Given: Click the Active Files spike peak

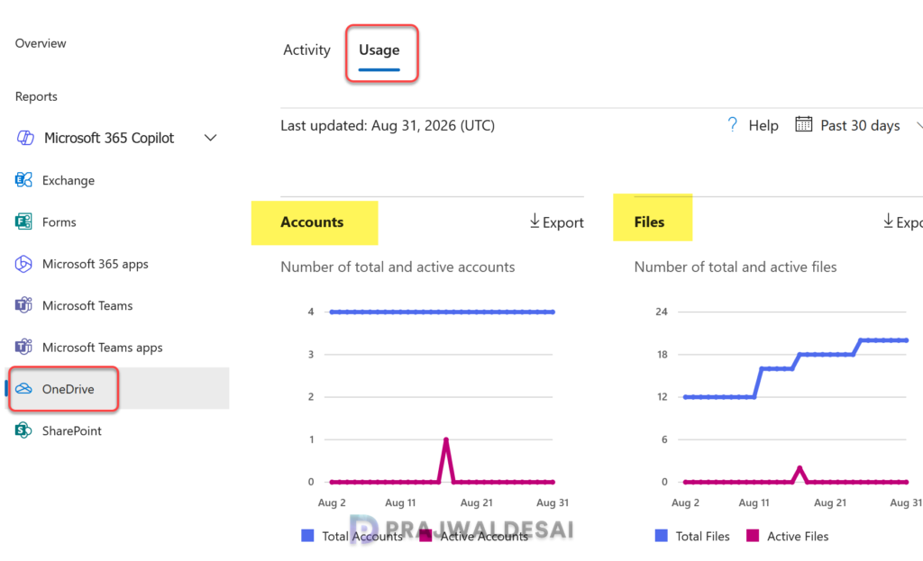Looking at the screenshot, I should point(800,468).
